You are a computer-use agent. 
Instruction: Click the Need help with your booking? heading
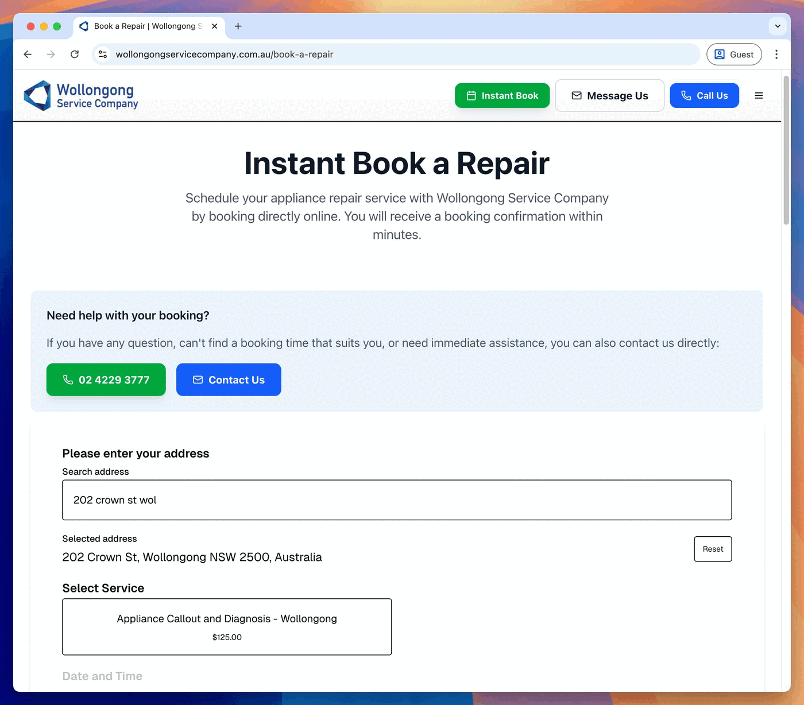coord(128,315)
